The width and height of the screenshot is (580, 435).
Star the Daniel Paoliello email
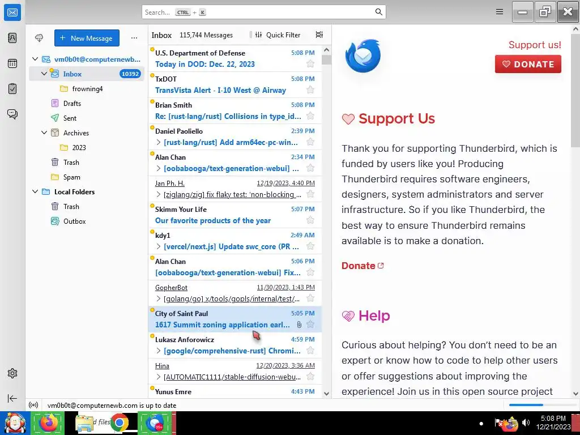(x=310, y=142)
